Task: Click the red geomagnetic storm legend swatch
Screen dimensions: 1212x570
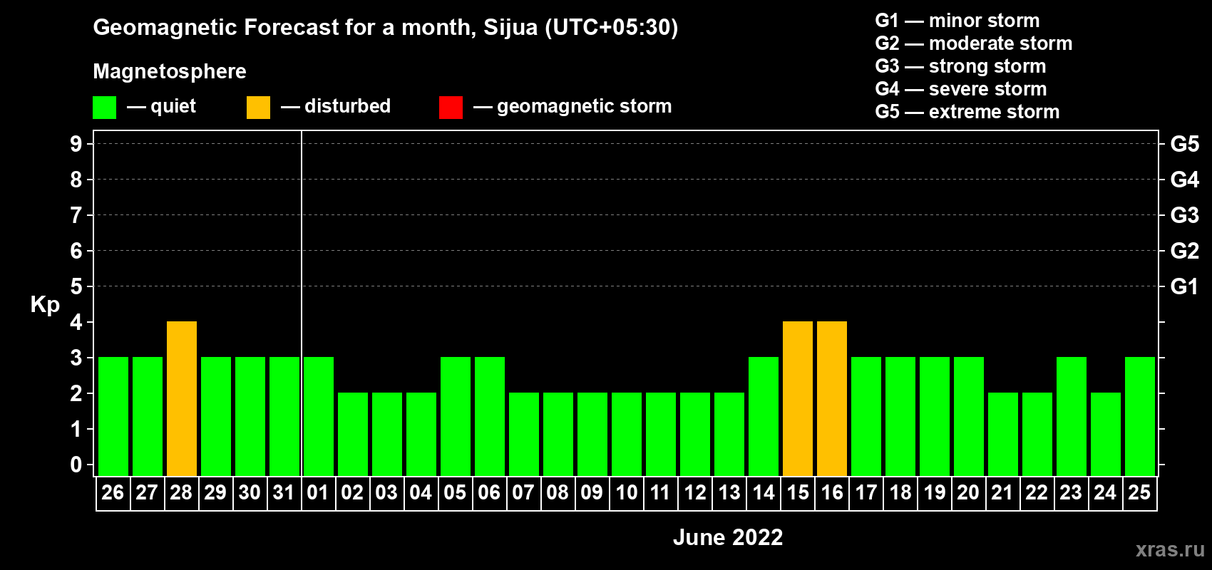Action: (x=451, y=108)
